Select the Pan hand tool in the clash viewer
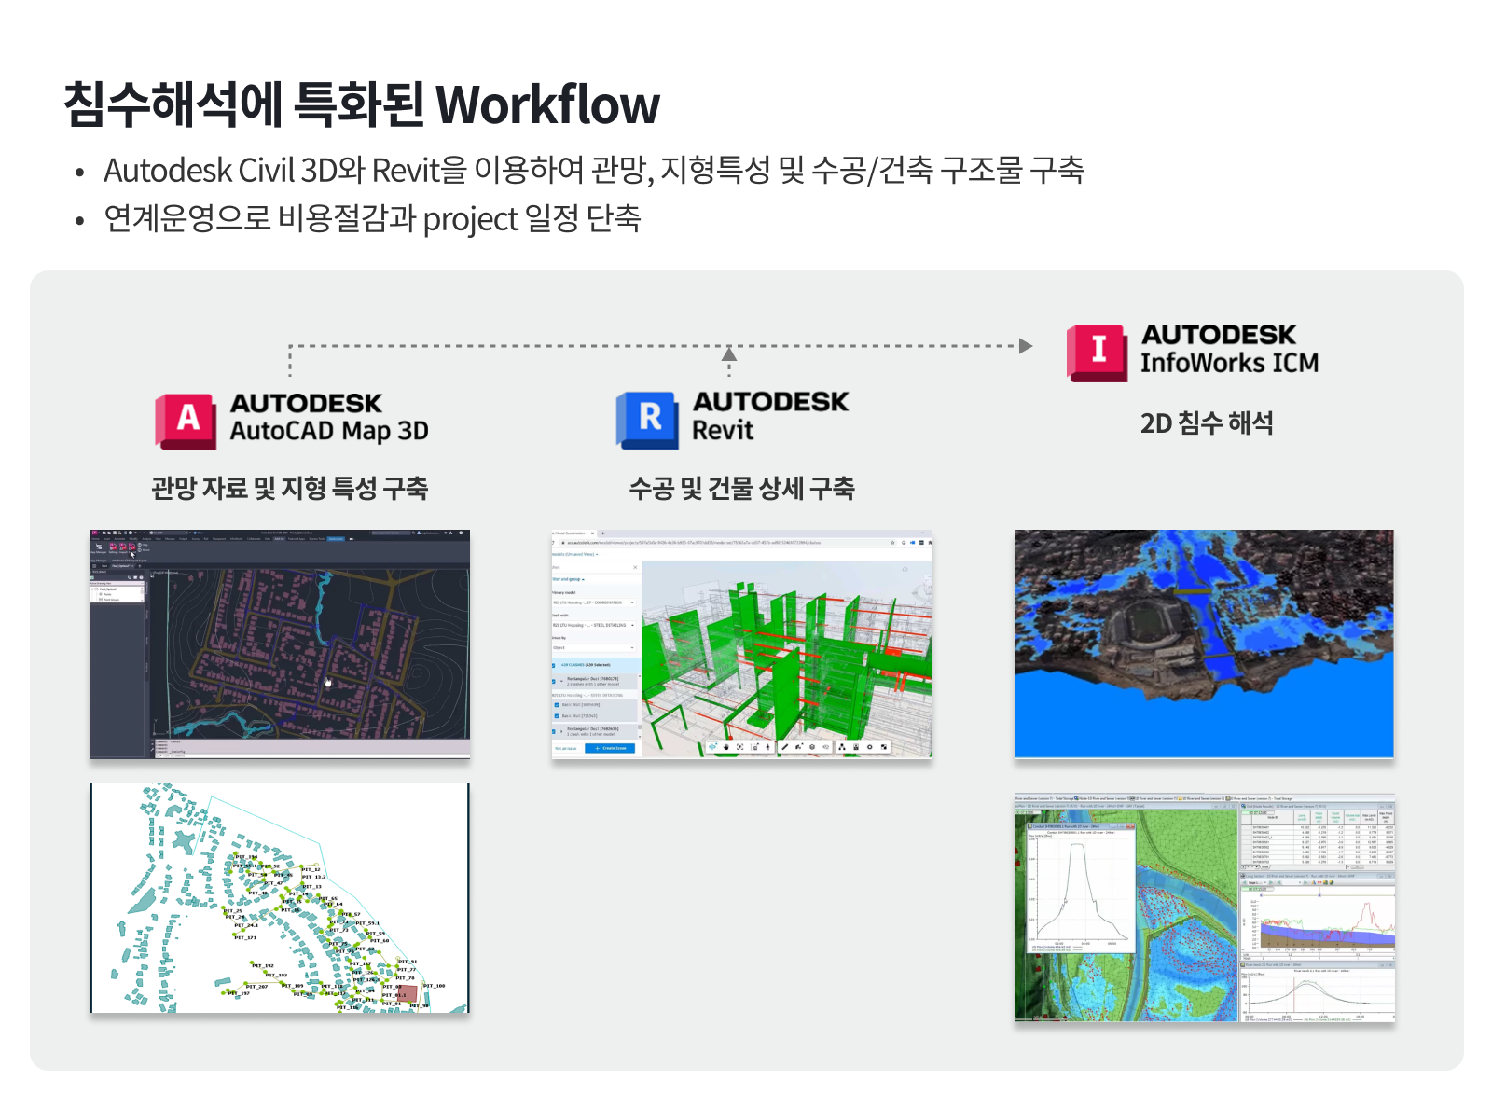The width and height of the screenshot is (1492, 1108). click(726, 747)
